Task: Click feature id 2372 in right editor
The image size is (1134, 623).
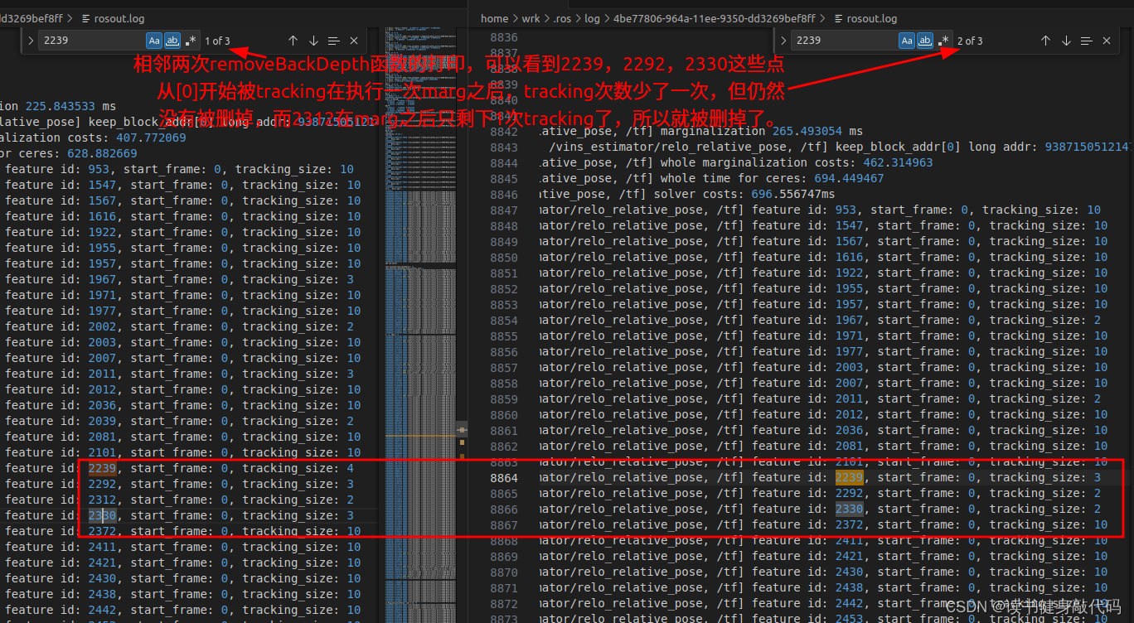Action: tap(849, 524)
